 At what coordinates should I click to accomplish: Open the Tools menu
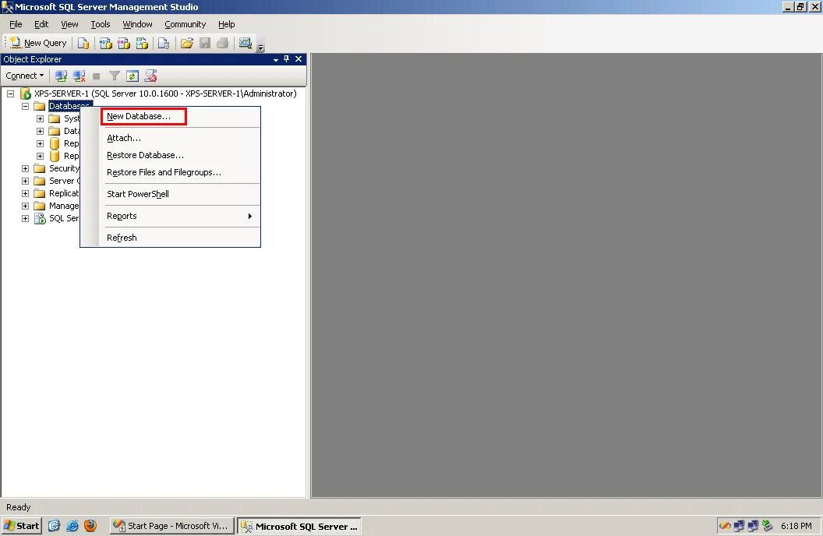[101, 24]
